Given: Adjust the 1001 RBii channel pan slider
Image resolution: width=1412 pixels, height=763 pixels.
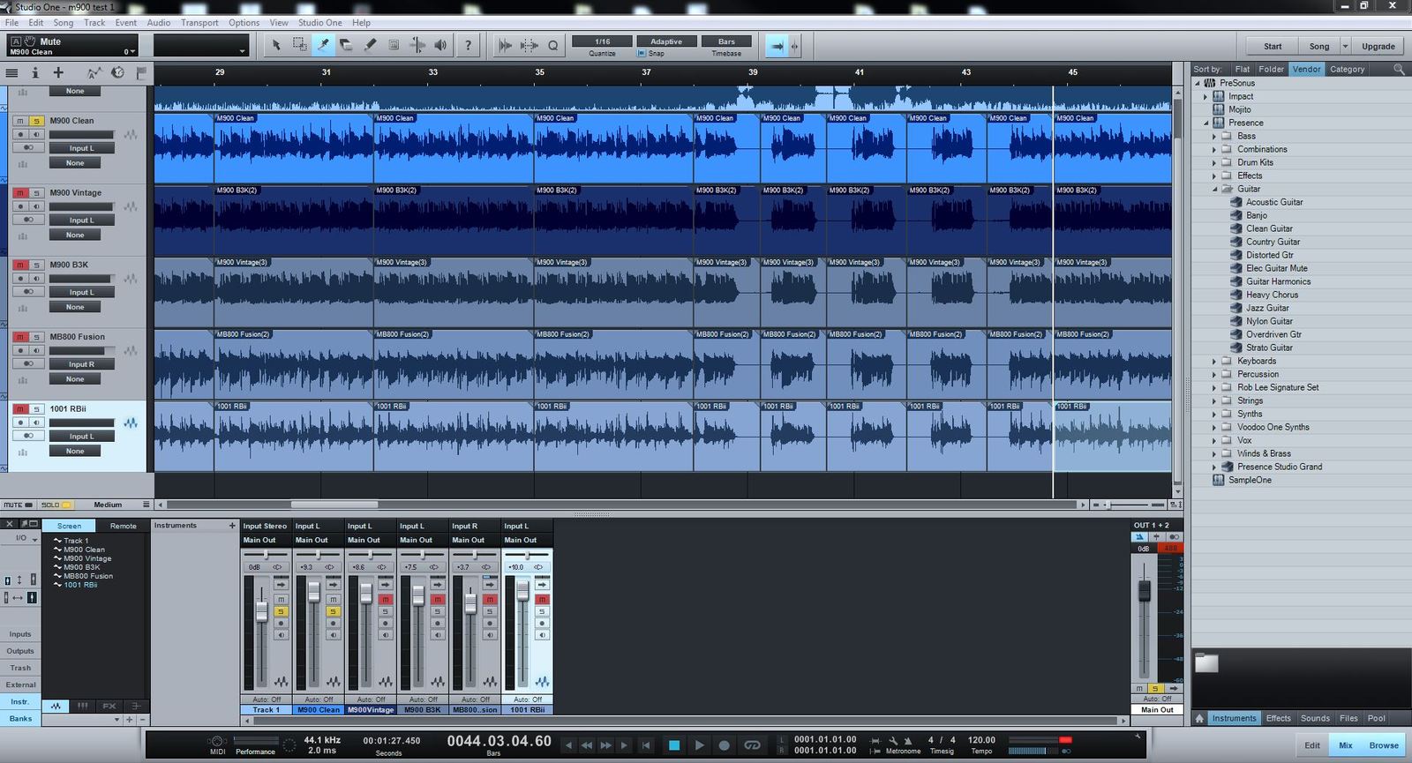Looking at the screenshot, I should coord(527,555).
